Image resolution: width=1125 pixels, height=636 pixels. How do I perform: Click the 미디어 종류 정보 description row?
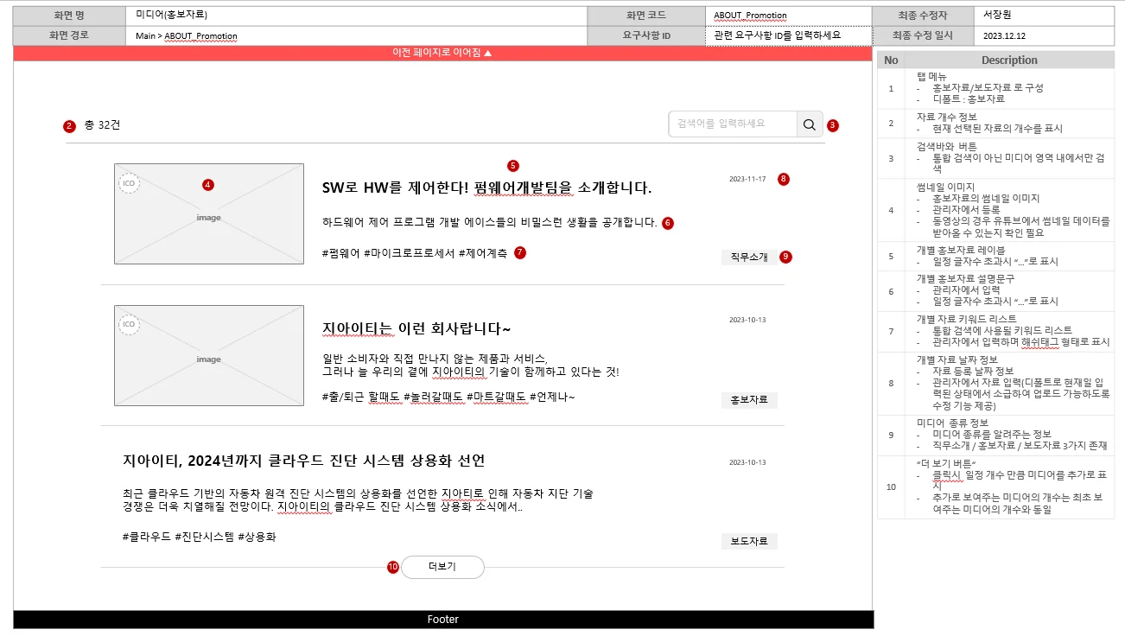click(995, 435)
